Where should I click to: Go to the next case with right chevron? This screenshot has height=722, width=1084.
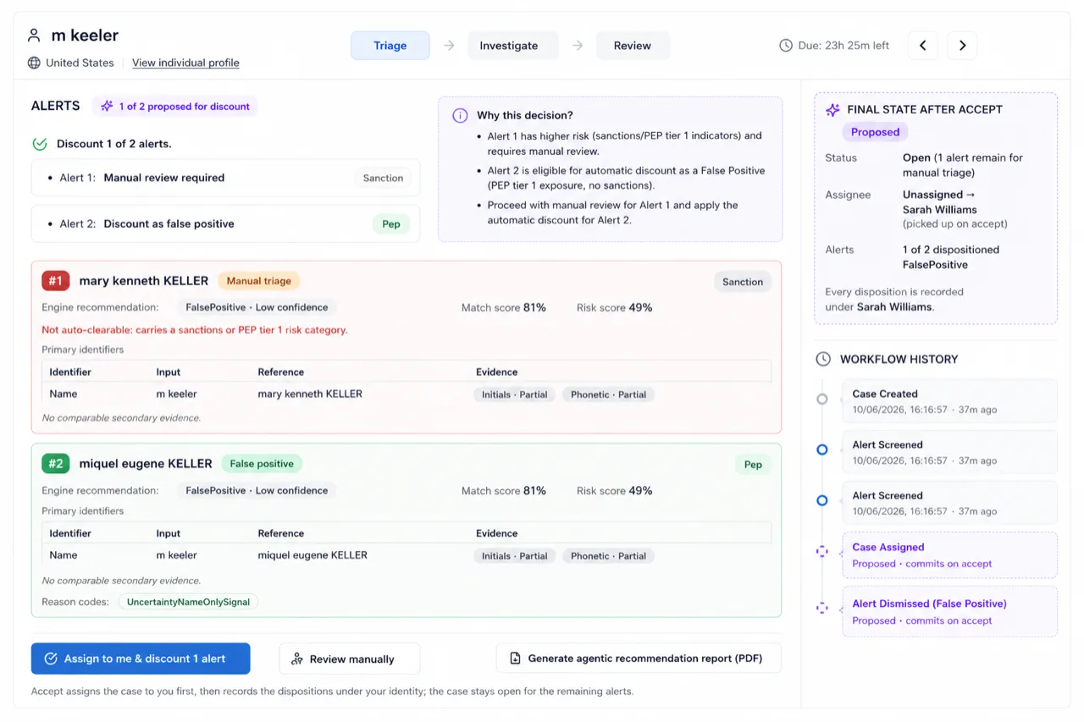coord(962,46)
